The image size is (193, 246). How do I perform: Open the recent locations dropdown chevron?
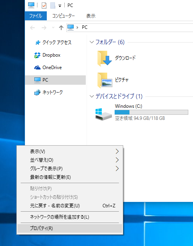[x=53, y=28]
